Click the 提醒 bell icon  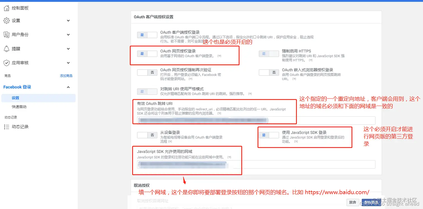click(x=6, y=49)
